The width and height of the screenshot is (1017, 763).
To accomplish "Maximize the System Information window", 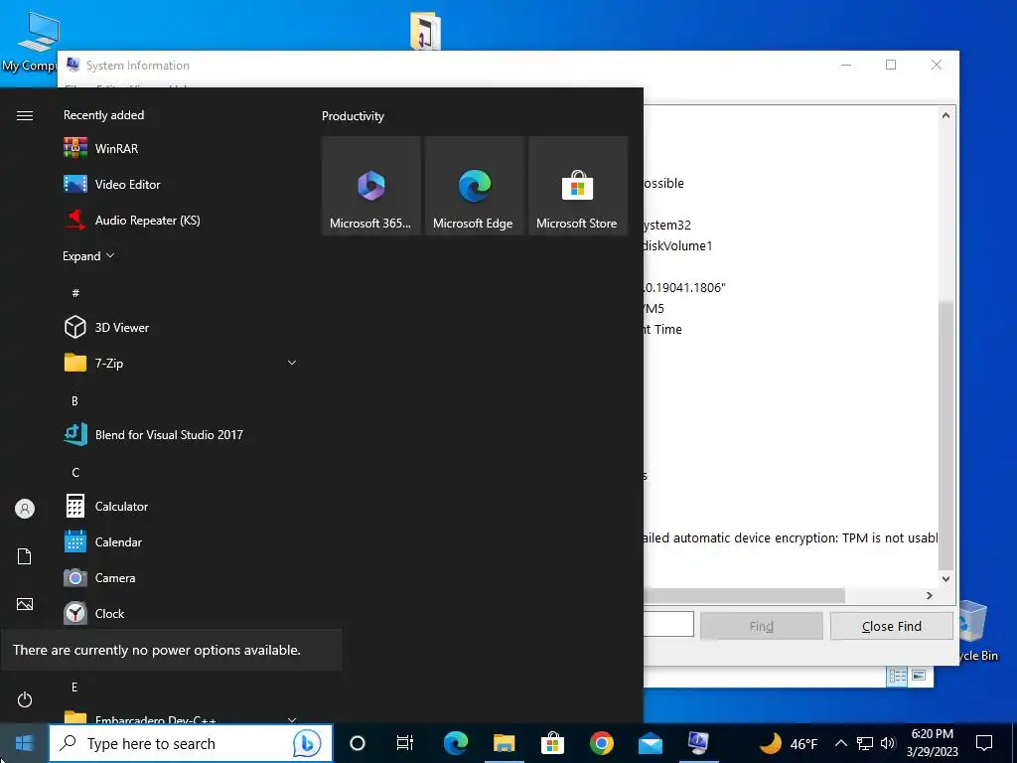I will [x=891, y=65].
